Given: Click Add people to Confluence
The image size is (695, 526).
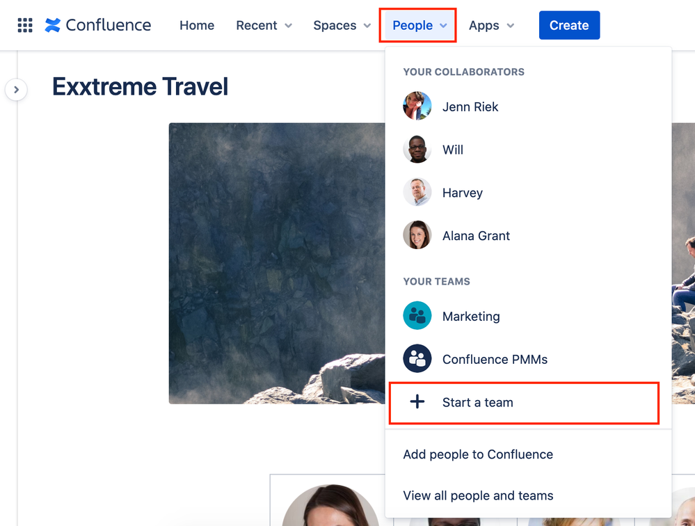Looking at the screenshot, I should [x=528, y=454].
